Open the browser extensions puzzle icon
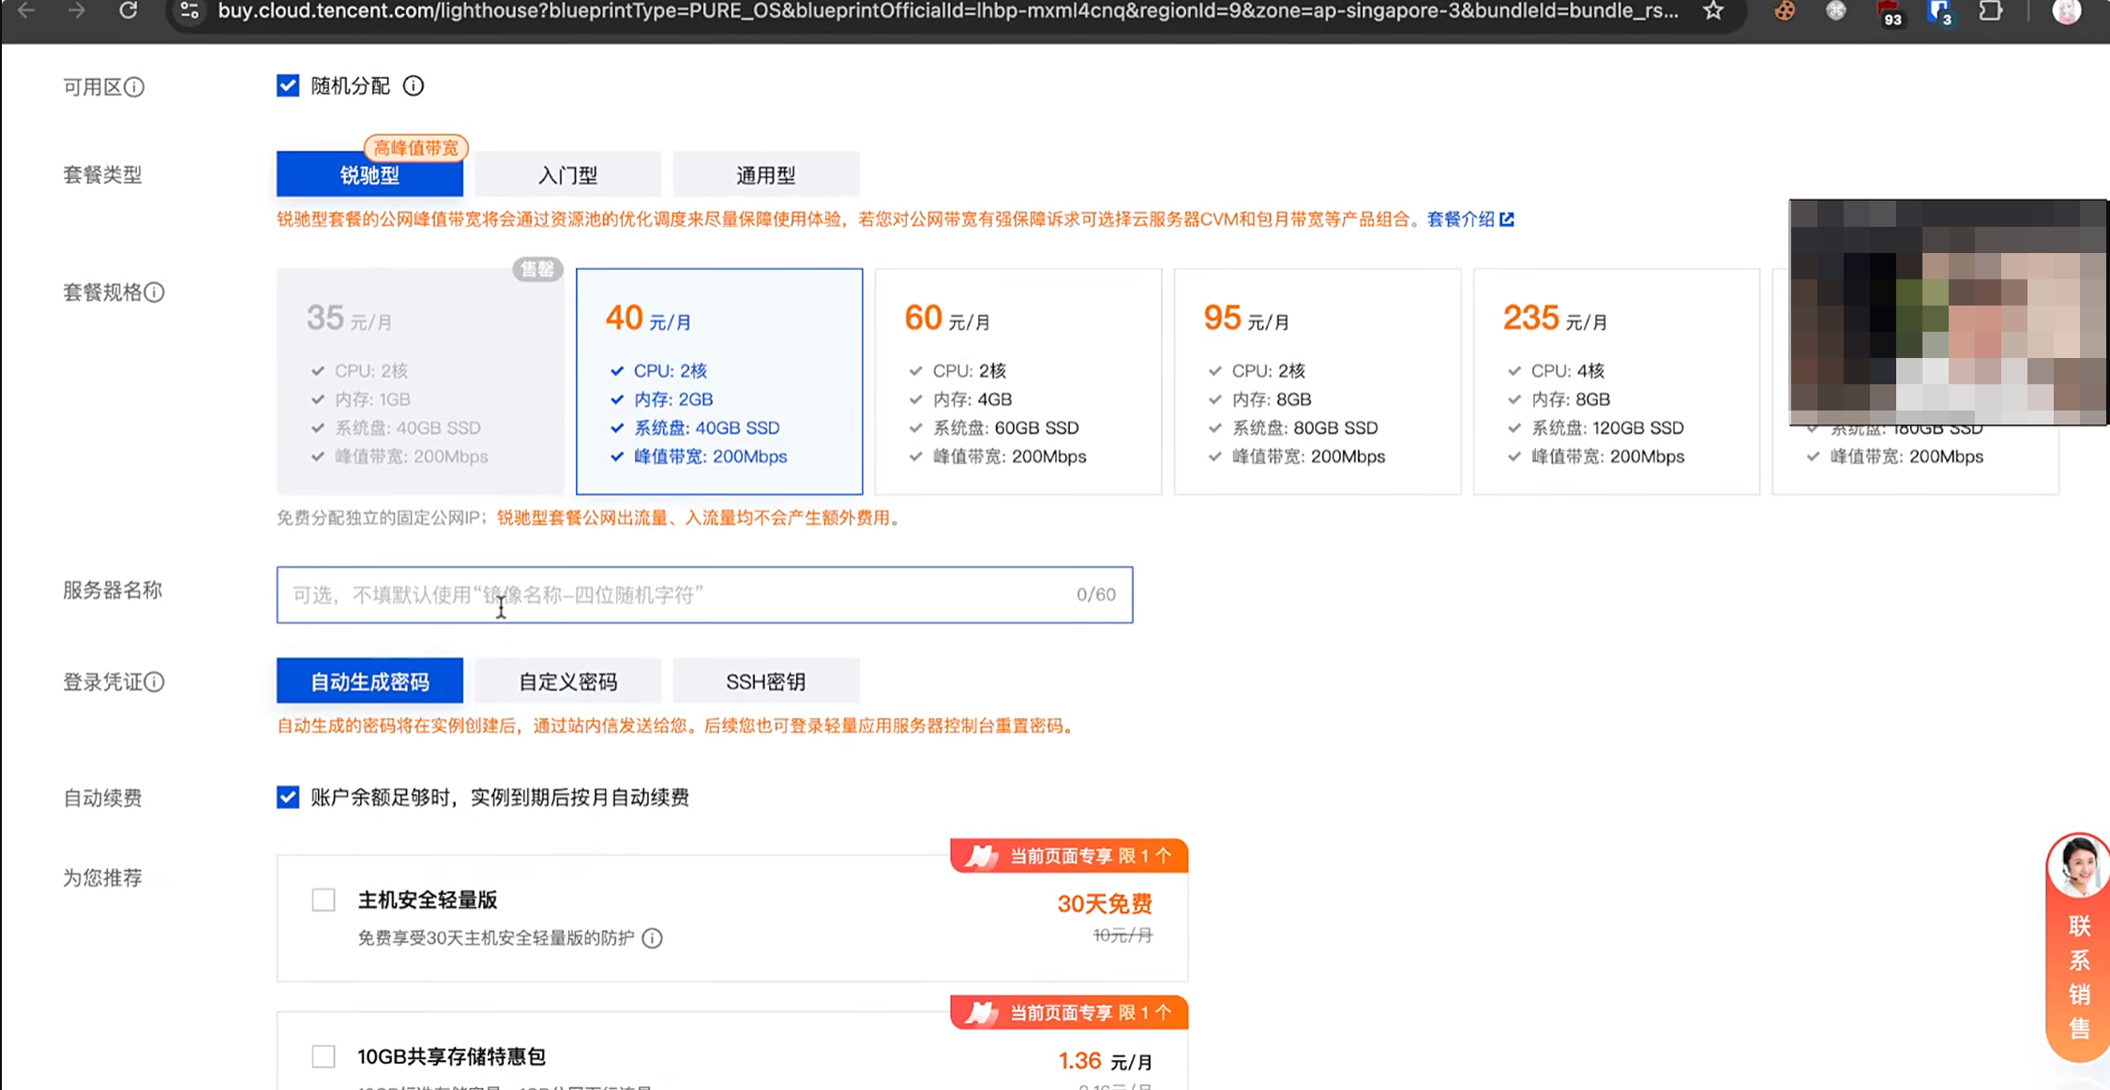 pos(1990,11)
